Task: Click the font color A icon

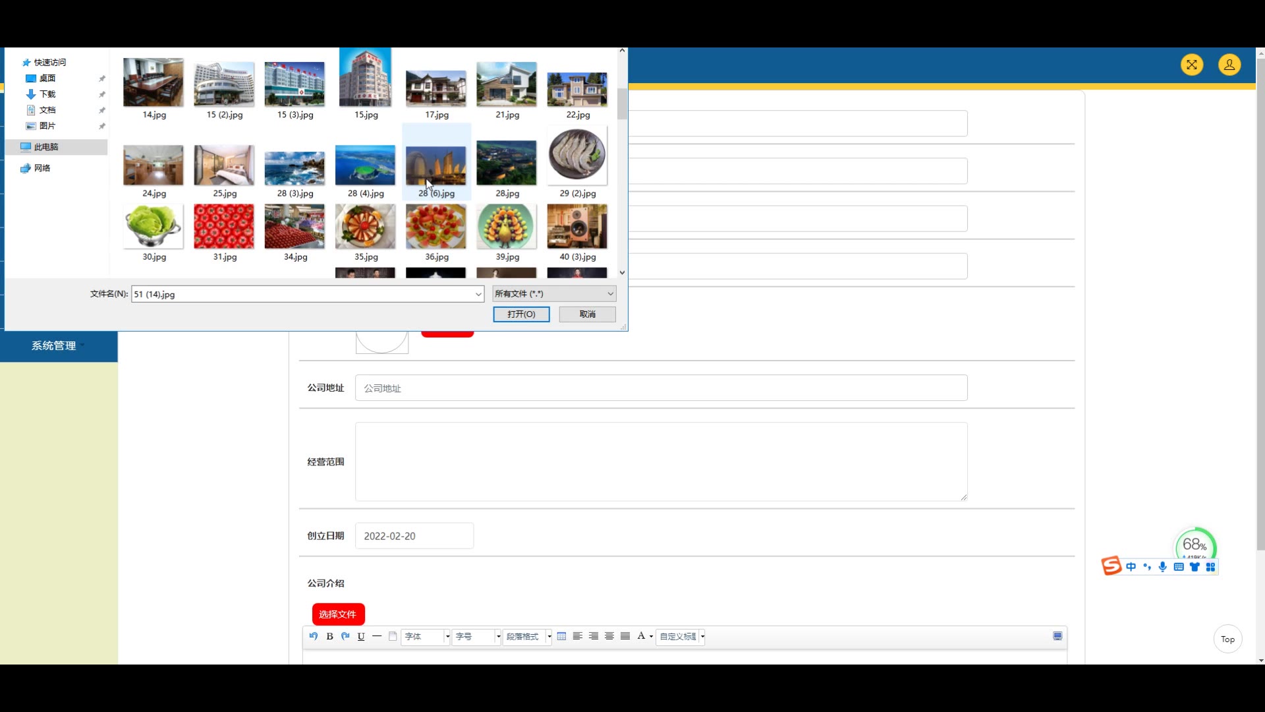Action: (641, 636)
